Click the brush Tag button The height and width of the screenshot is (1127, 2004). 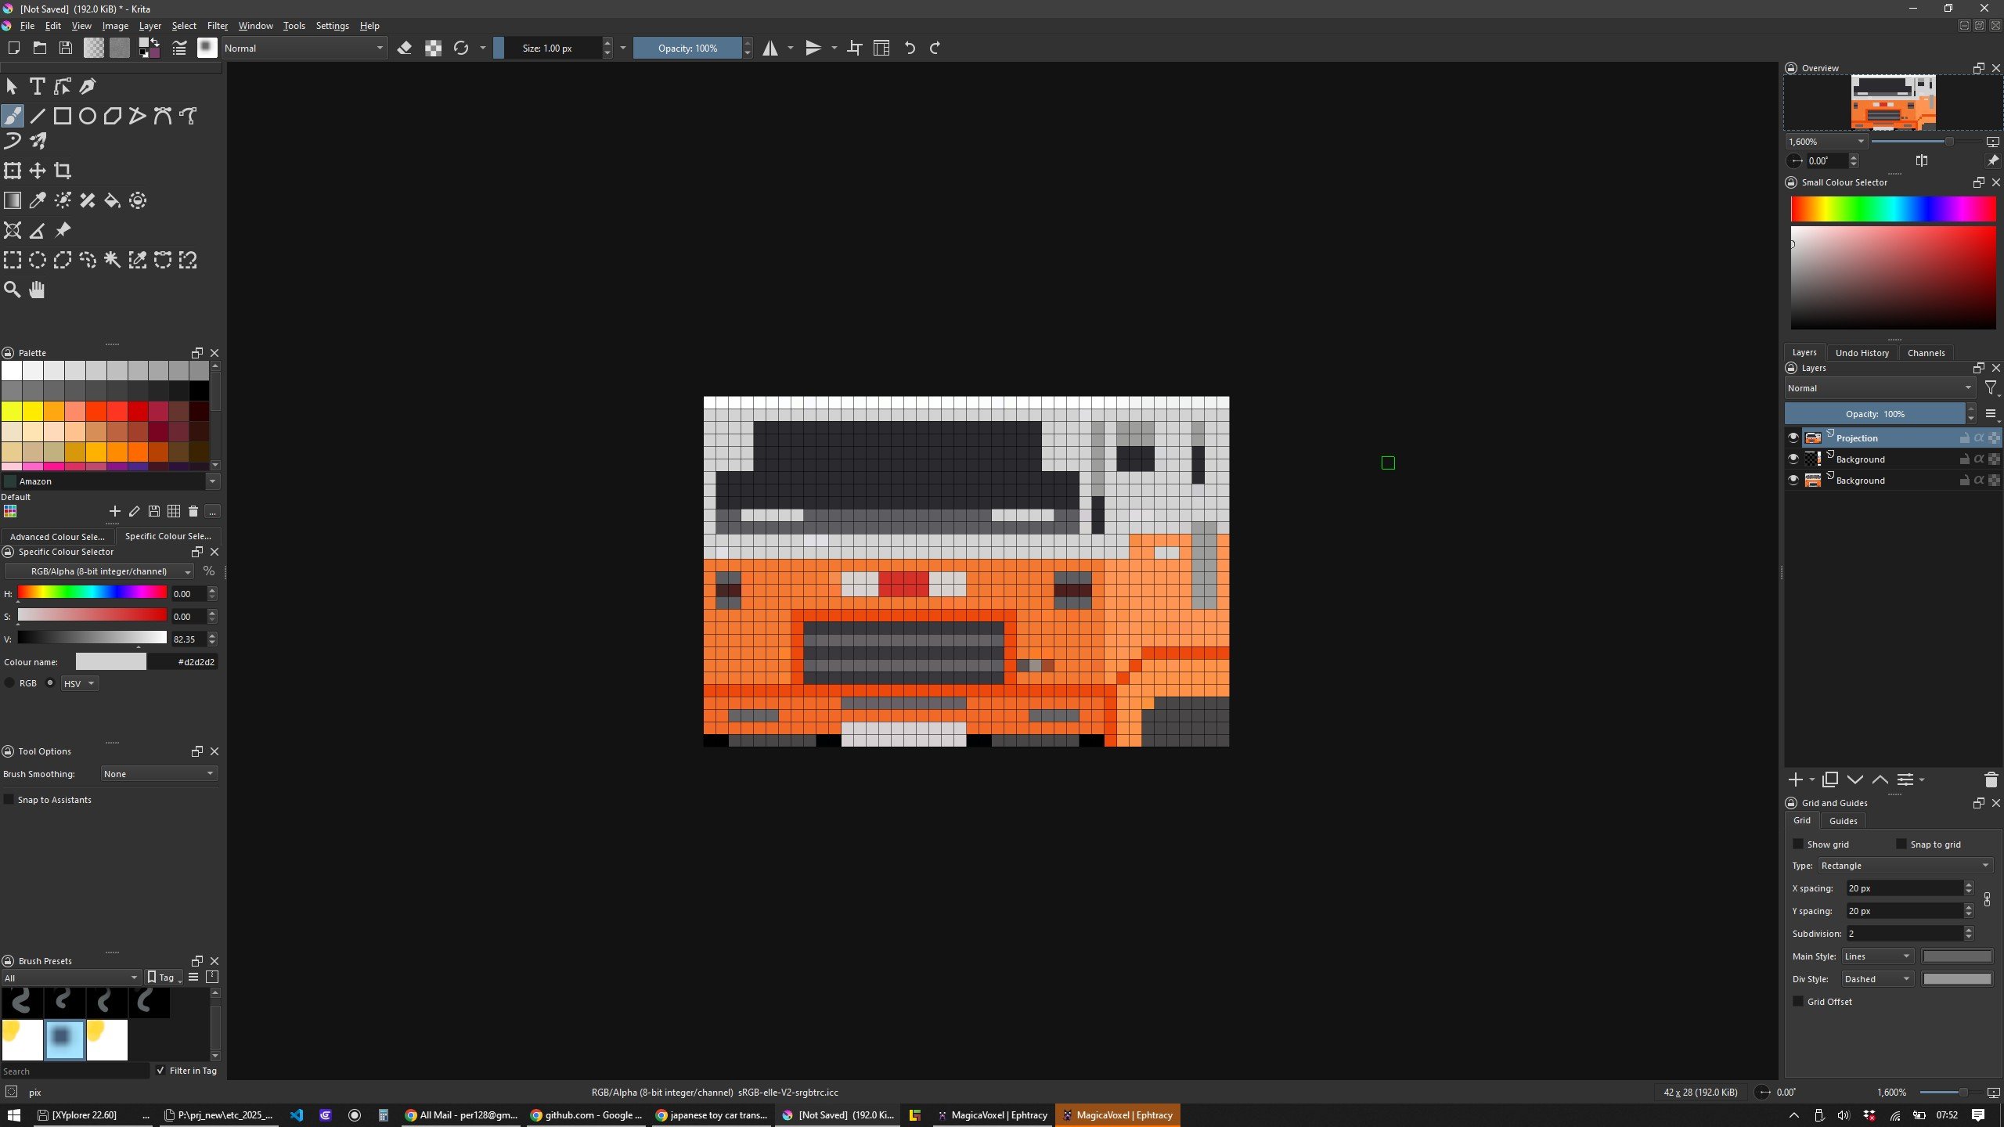pos(164,977)
